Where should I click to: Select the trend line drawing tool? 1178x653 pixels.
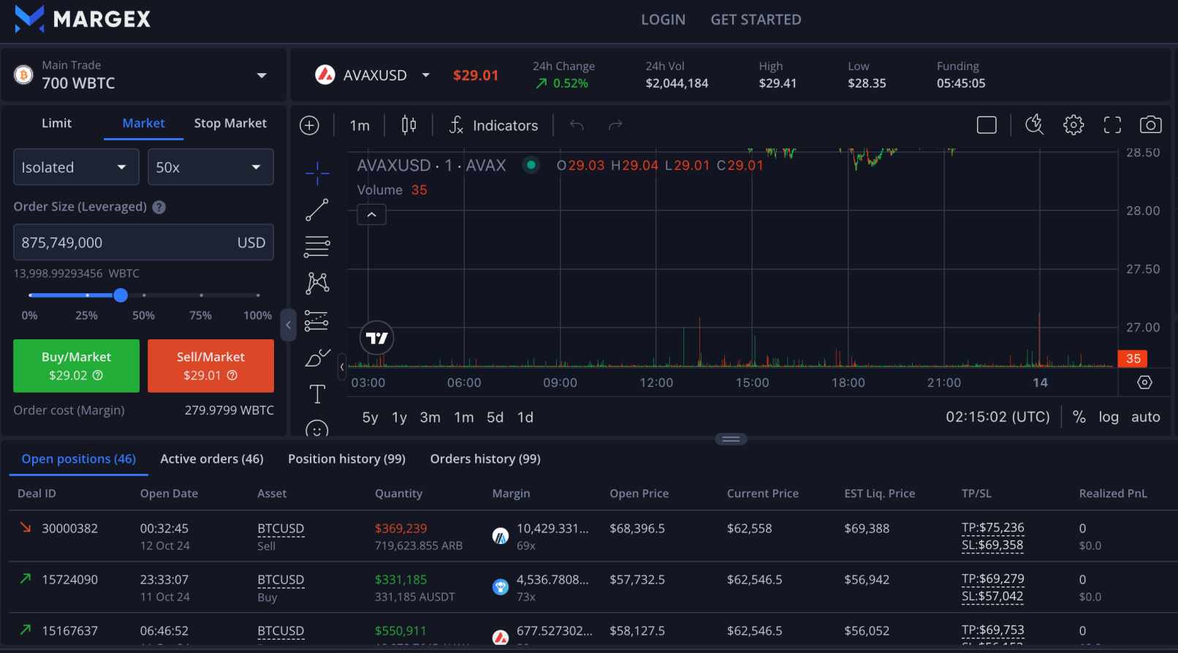point(317,210)
